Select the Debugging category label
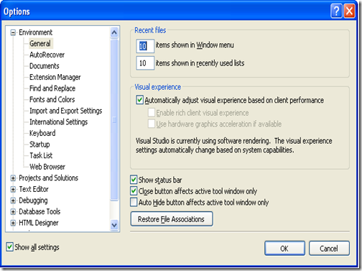Image resolution: width=362 pixels, height=271 pixels. 33,201
